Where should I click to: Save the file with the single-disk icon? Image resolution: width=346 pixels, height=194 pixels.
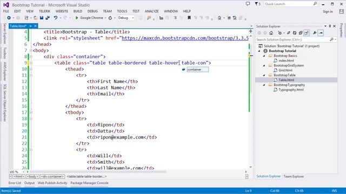pyautogui.click(x=42, y=18)
